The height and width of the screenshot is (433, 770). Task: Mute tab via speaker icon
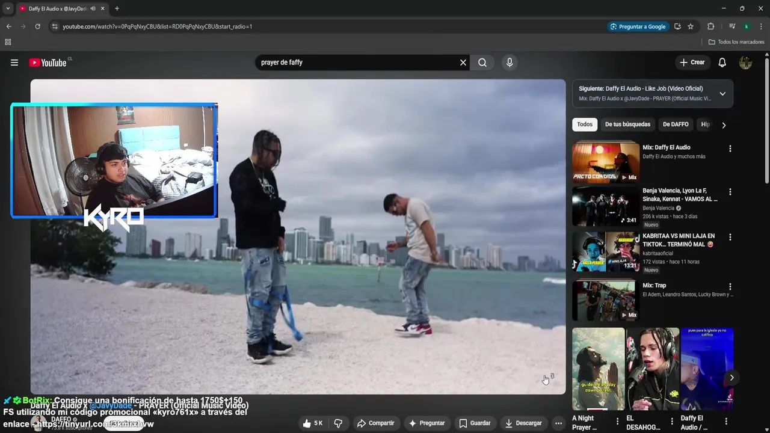click(x=92, y=8)
